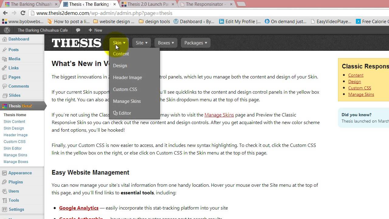Click Design link in the yellow box
The image size is (389, 219).
354,82
